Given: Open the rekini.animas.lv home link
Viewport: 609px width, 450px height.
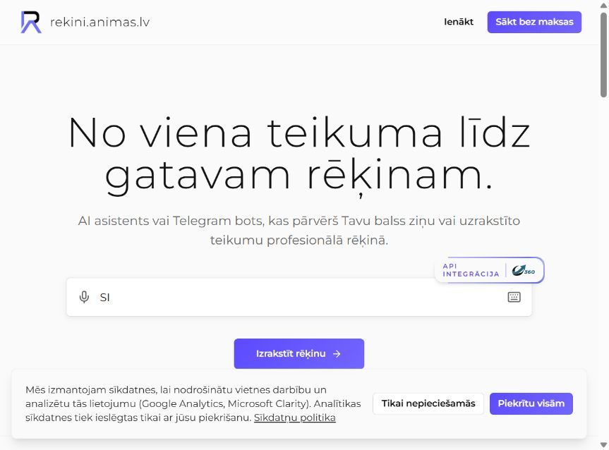Looking at the screenshot, I should point(85,22).
